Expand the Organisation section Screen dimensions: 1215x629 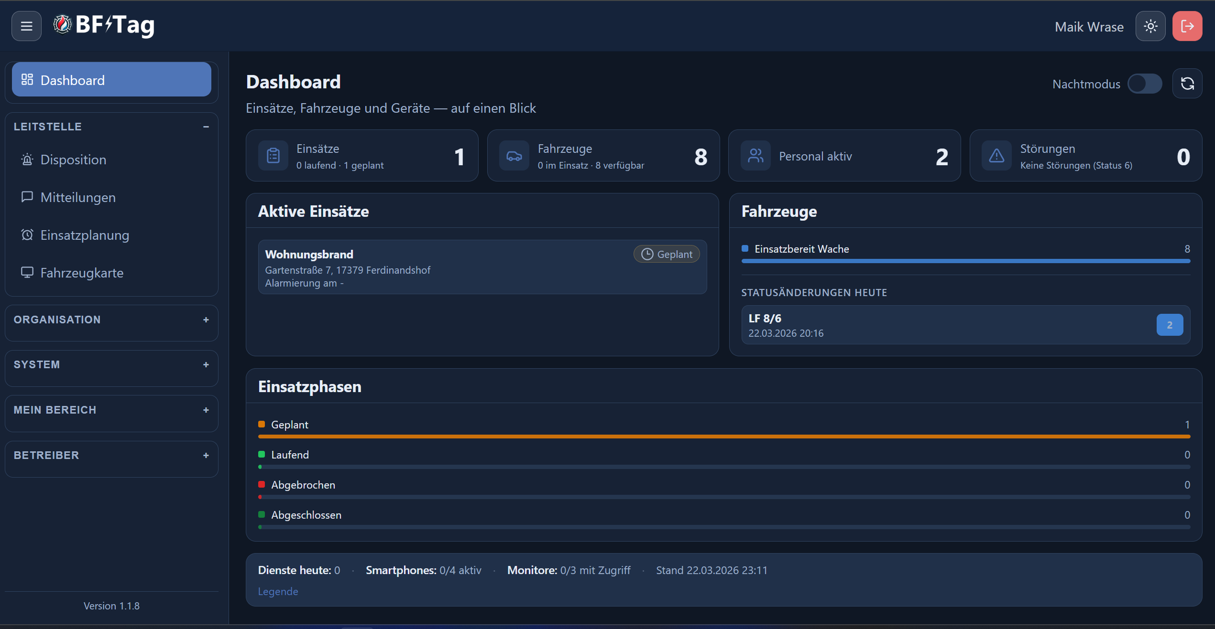[206, 320]
